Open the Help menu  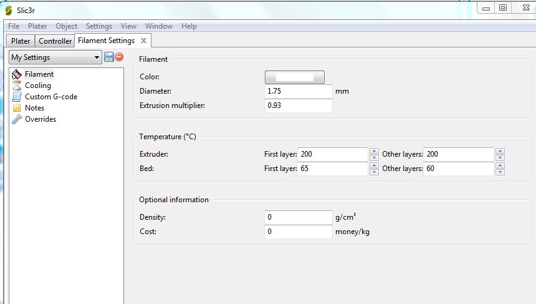189,26
